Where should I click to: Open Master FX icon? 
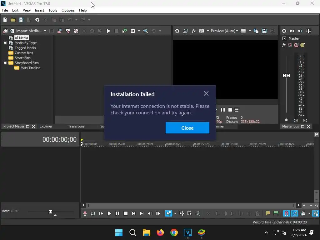pos(284,45)
